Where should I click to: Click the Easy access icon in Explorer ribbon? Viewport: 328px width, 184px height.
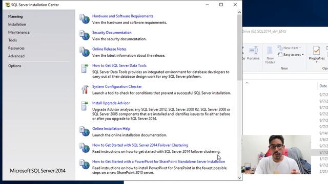click(x=280, y=55)
